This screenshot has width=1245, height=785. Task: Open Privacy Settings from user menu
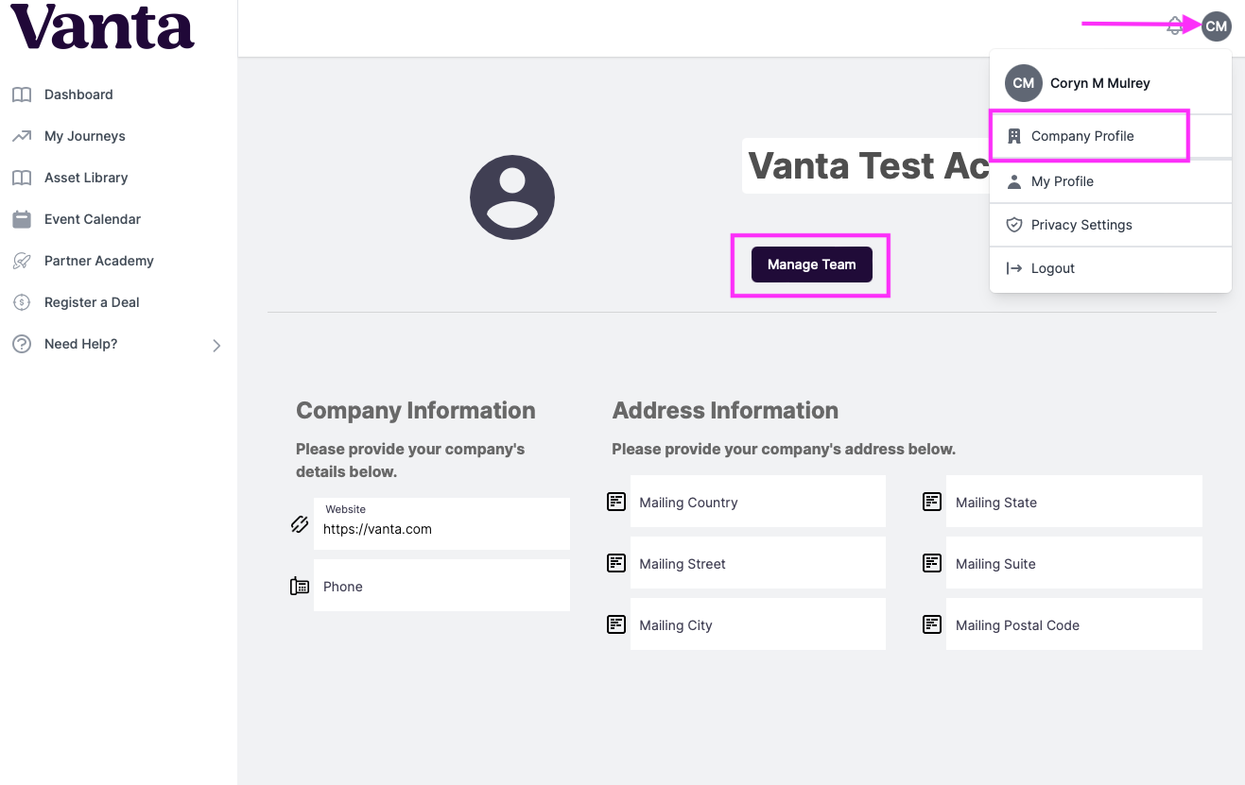click(x=1111, y=225)
